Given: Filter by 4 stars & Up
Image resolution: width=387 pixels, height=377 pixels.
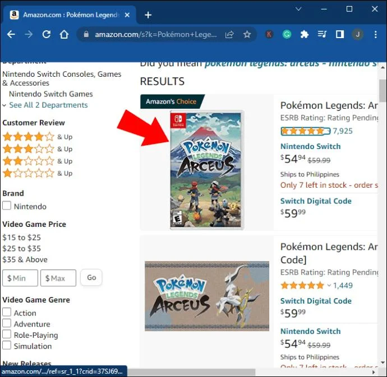Looking at the screenshot, I should pyautogui.click(x=38, y=137).
